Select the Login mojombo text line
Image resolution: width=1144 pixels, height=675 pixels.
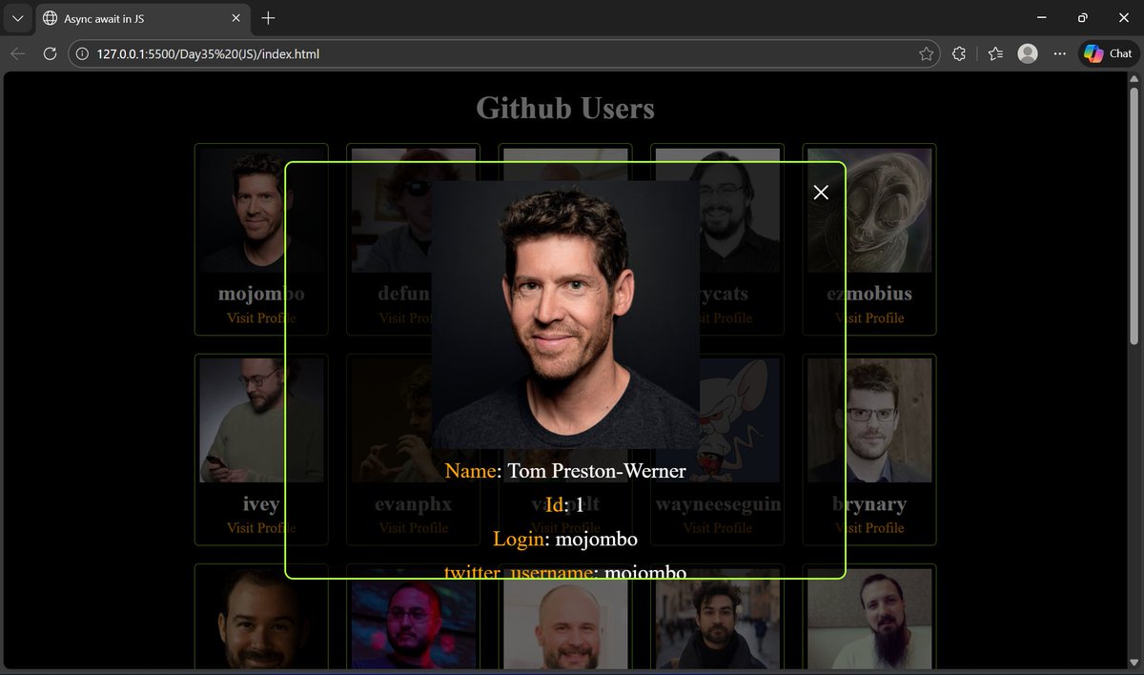(565, 539)
